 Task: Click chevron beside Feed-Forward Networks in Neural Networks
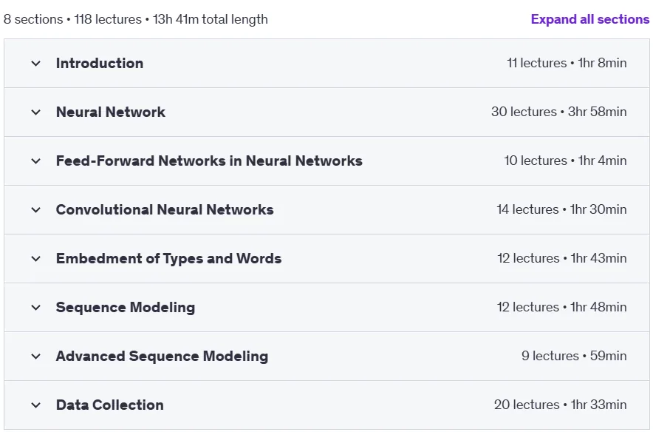pyautogui.click(x=35, y=161)
